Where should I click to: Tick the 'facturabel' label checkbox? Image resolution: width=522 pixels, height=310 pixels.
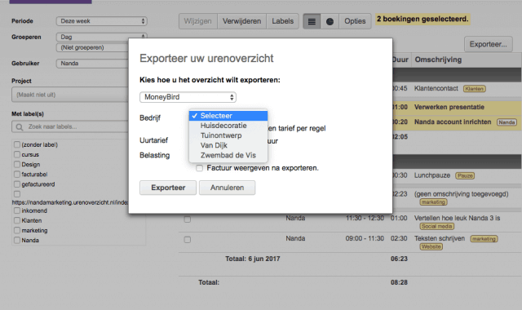tap(17, 174)
